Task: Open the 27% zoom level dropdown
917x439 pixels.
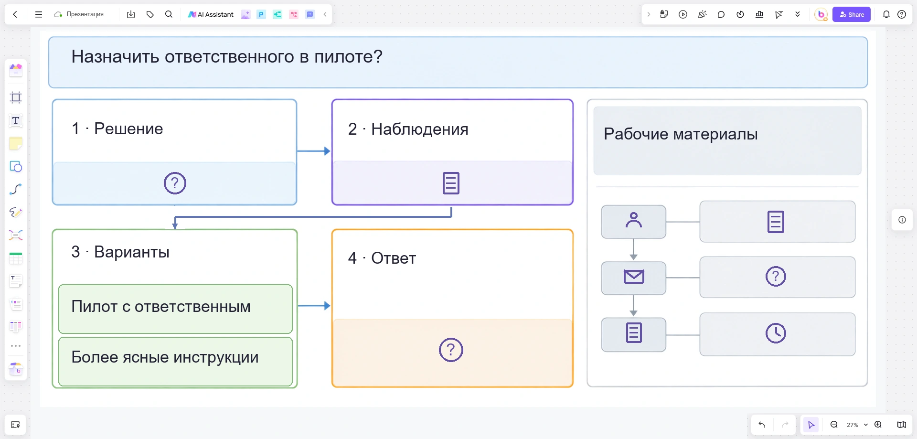Action: tap(857, 425)
